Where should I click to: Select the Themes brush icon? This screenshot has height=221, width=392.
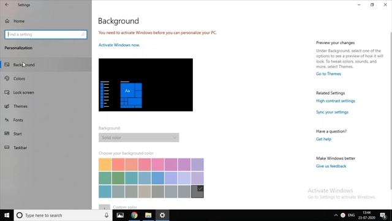click(x=7, y=106)
